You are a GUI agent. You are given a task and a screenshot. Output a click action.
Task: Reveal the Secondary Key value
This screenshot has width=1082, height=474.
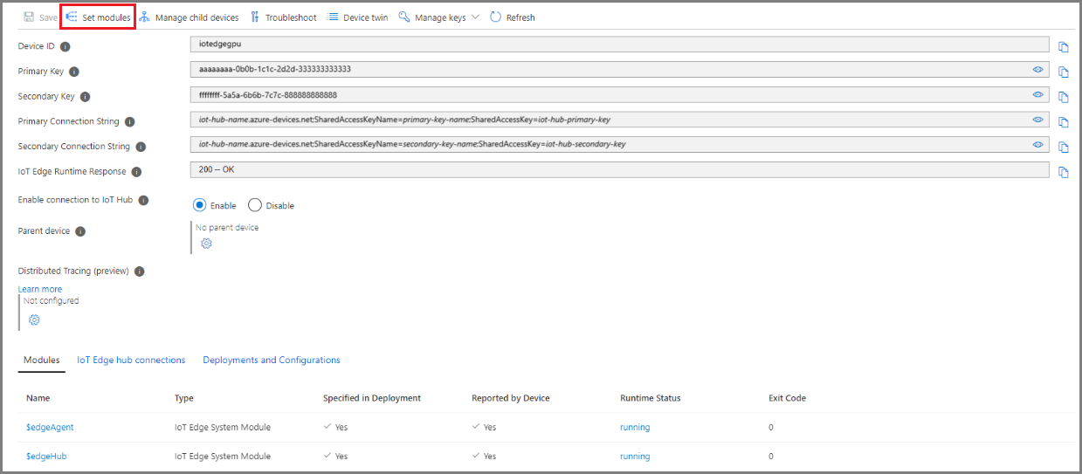pyautogui.click(x=1038, y=94)
